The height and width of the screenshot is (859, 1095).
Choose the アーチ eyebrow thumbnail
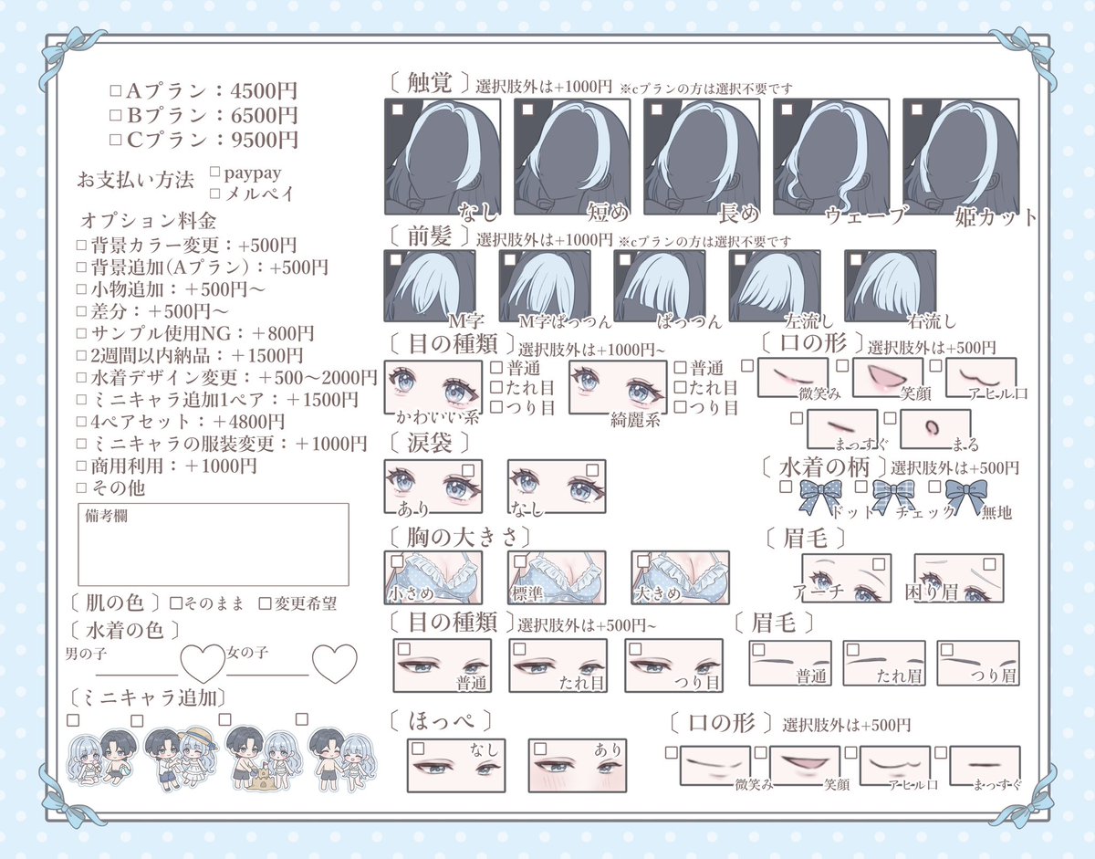click(846, 577)
